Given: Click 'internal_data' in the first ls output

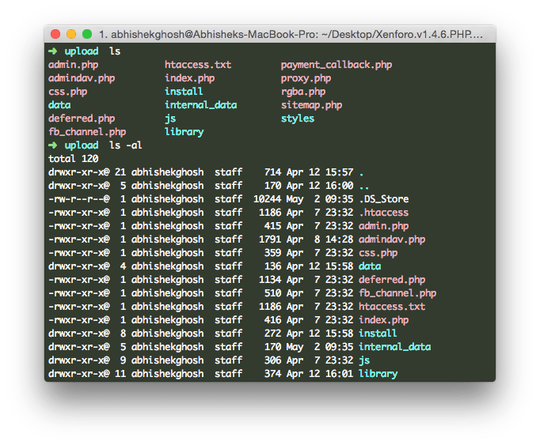Looking at the screenshot, I should pos(201,105).
